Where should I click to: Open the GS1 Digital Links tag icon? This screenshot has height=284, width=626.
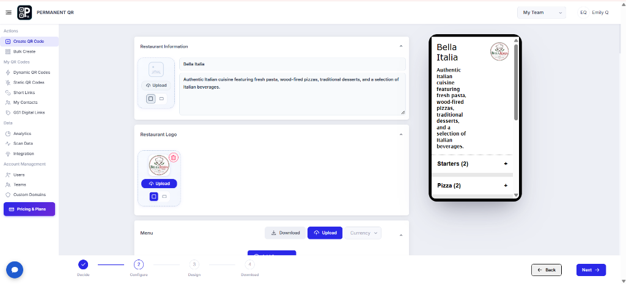8,112
